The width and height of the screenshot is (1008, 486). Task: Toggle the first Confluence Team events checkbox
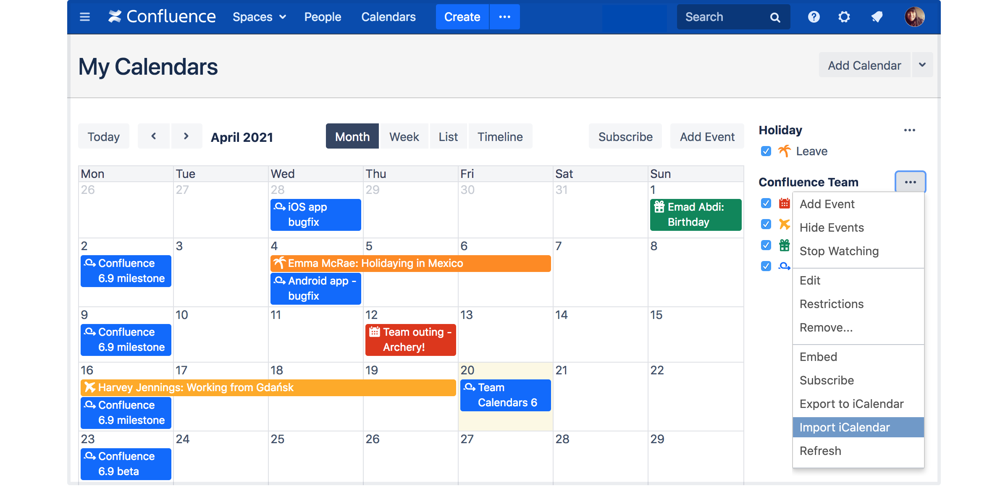766,204
